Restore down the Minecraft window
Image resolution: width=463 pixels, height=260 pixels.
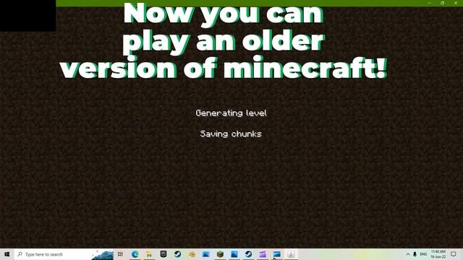coord(442,3)
